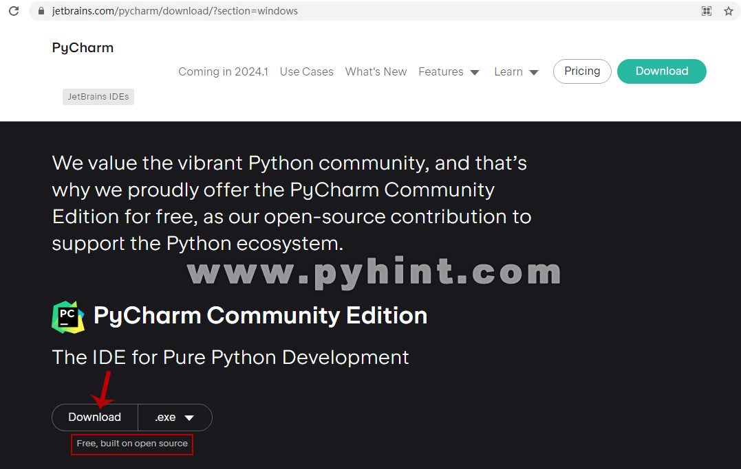Open the QR code icon in address bar
Viewport: 741px width, 469px height.
pyautogui.click(x=707, y=11)
